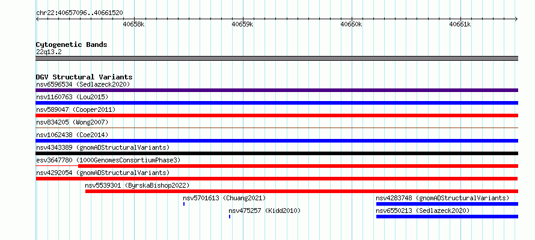Click the chr22:40657096..40661520 coordinate label
The height and width of the screenshot is (240, 535).
click(x=79, y=13)
